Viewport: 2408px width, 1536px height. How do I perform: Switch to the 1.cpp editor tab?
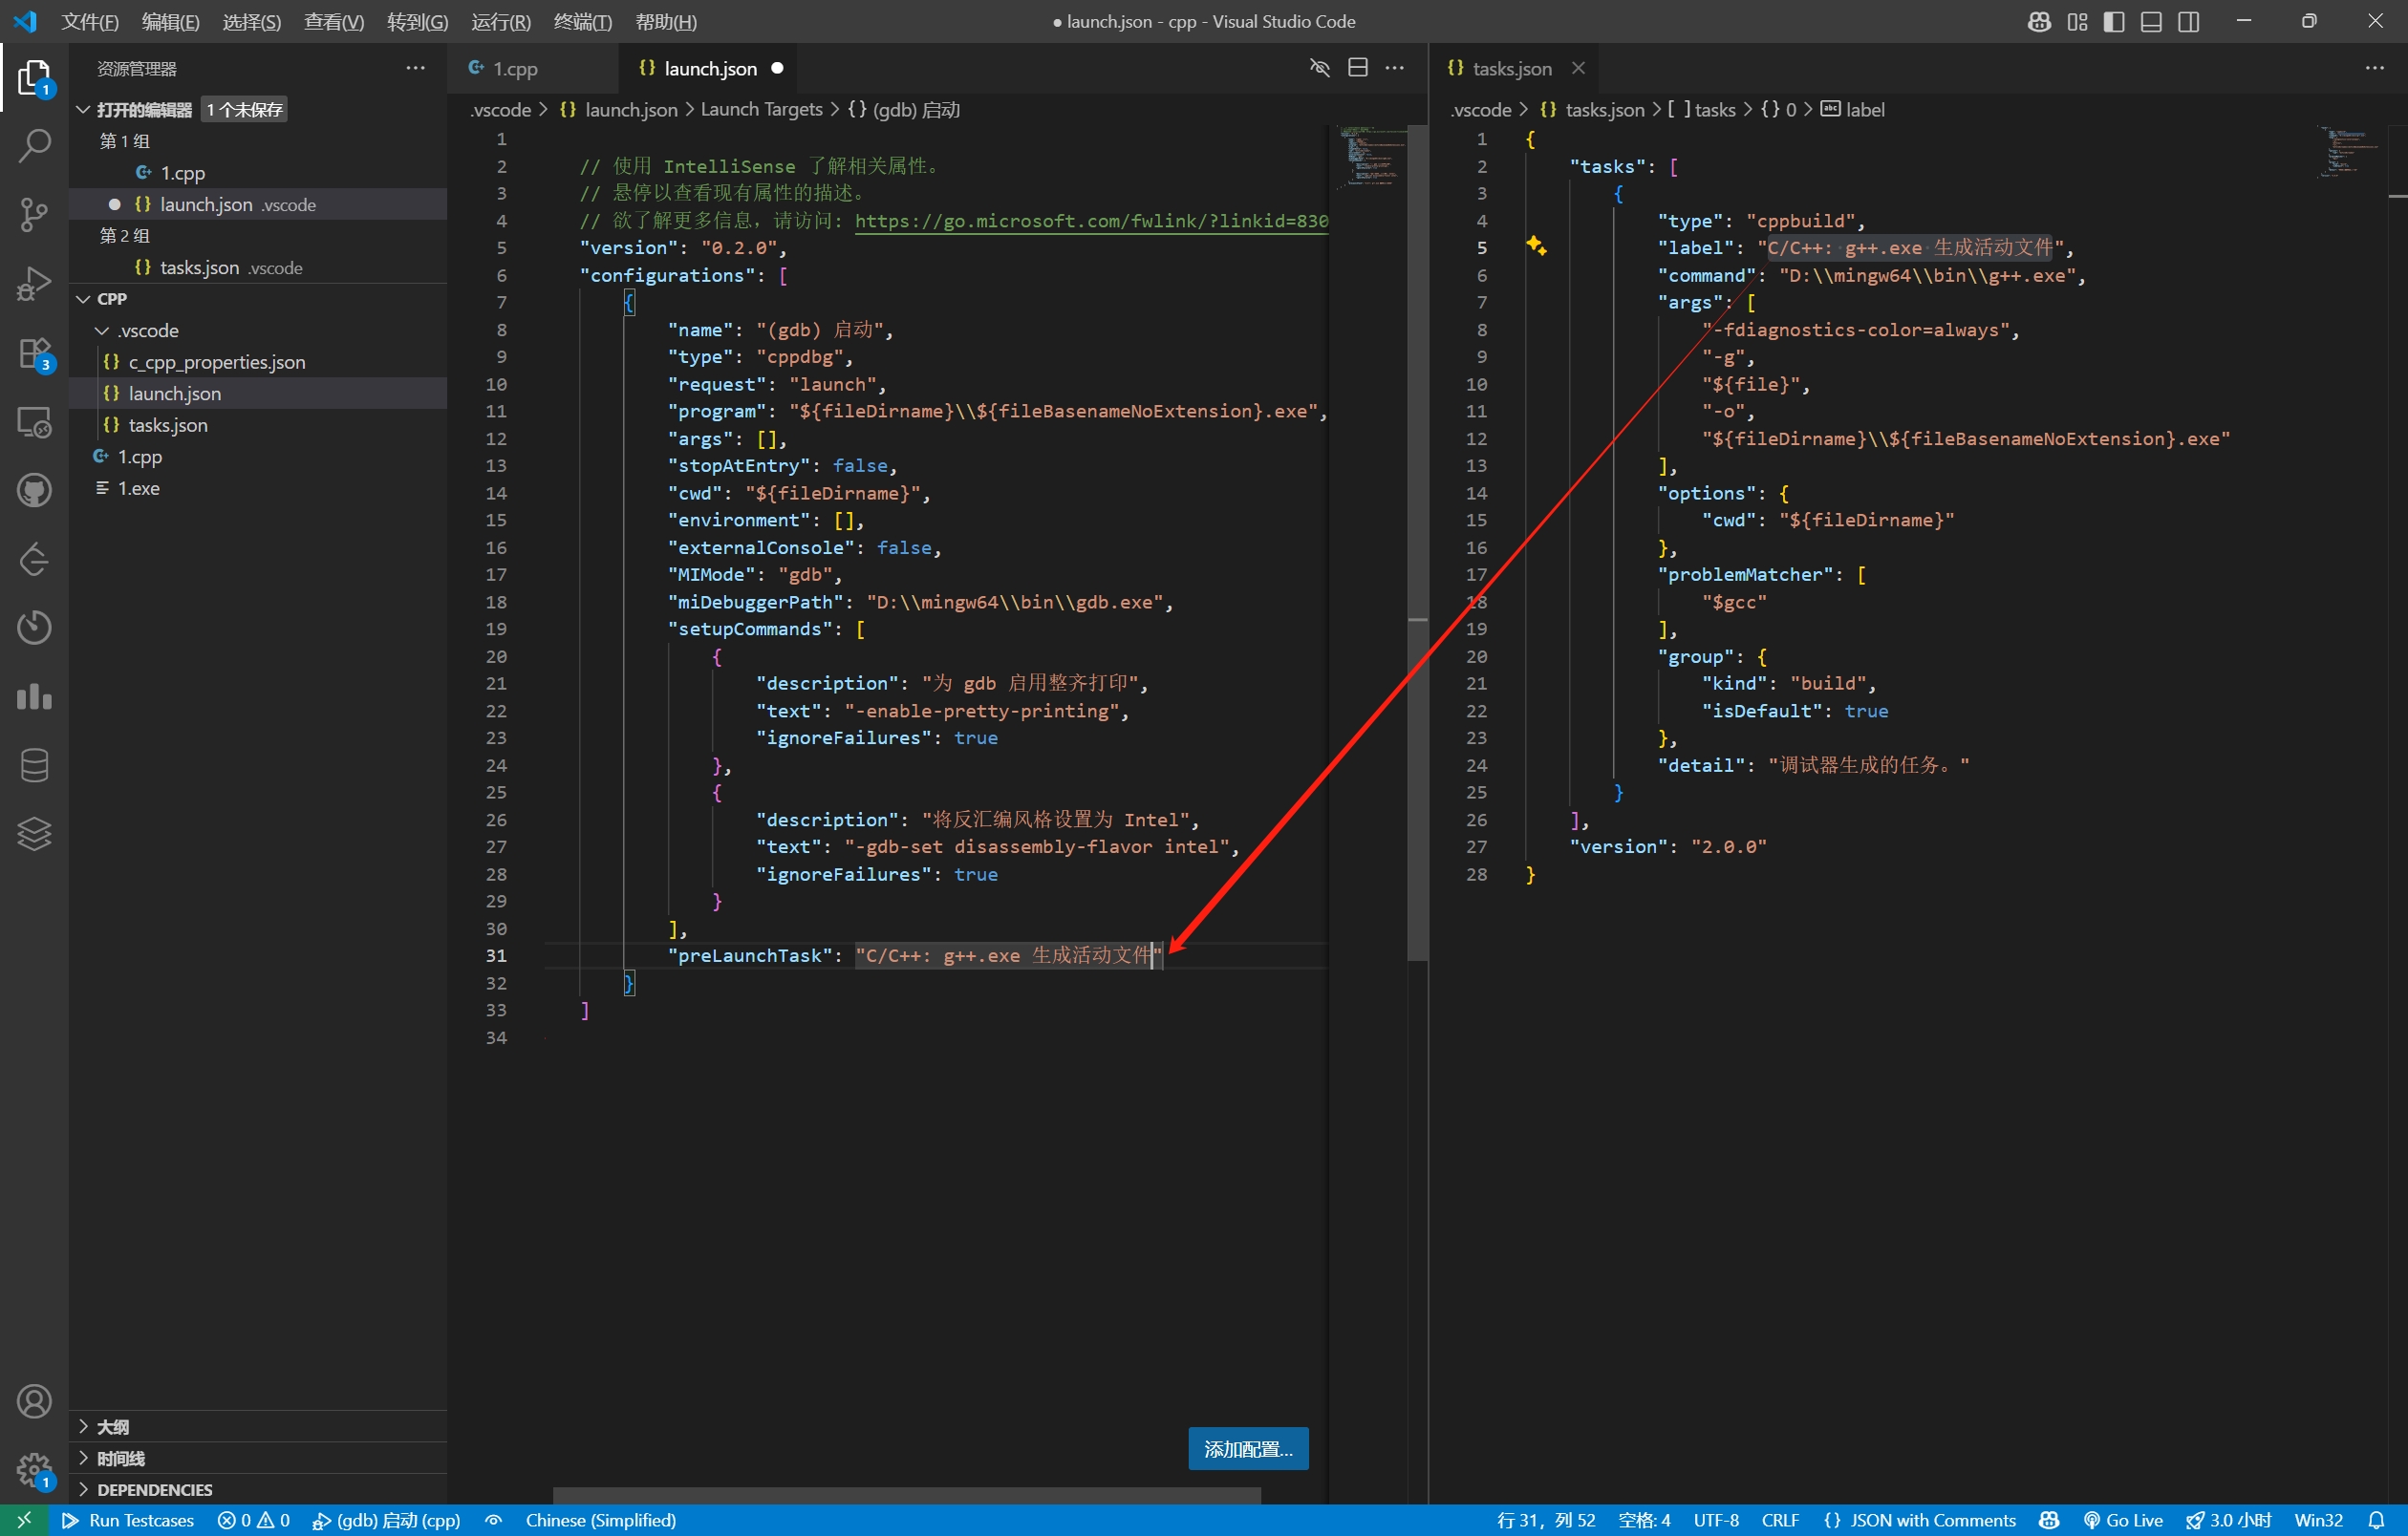coord(515,68)
